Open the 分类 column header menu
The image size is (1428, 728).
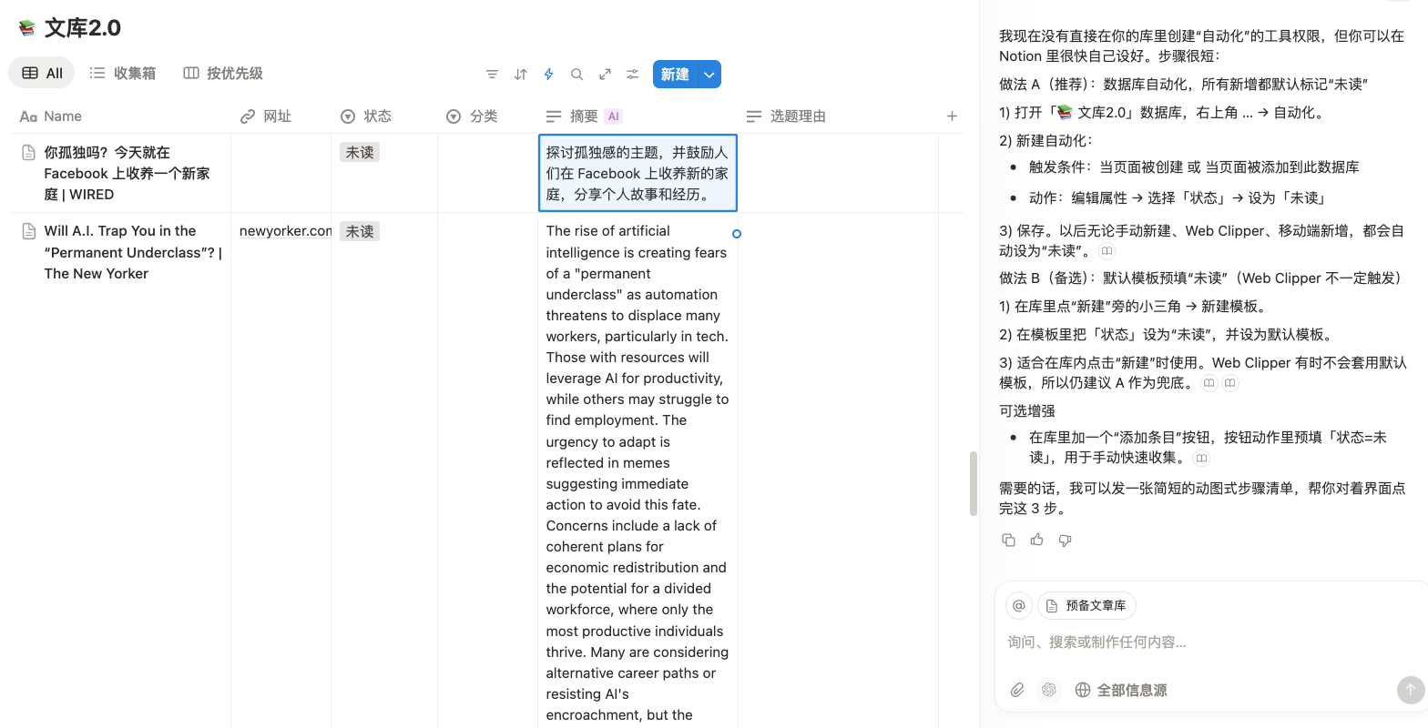(x=487, y=116)
